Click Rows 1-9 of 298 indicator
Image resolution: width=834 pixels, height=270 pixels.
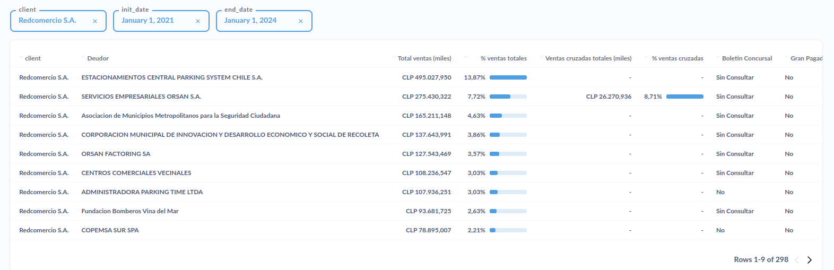coord(761,259)
